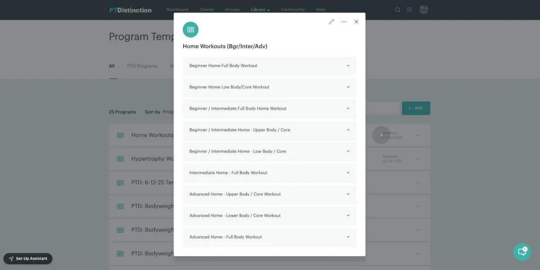Click the Home Workouts (Bgr/Inter/Adv) modal title
This screenshot has height=270, width=540.
click(x=225, y=46)
